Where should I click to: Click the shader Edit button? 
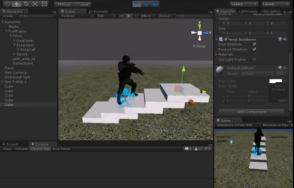click(x=281, y=74)
